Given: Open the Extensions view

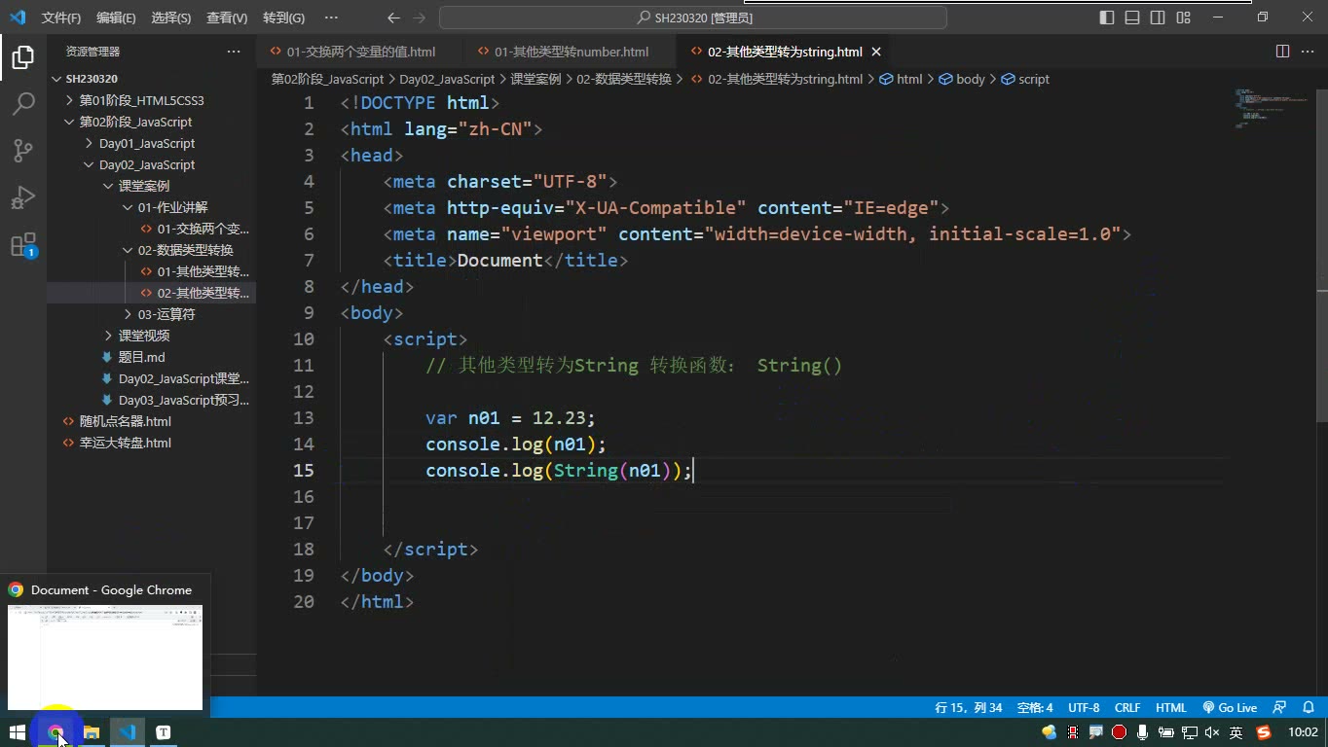Looking at the screenshot, I should click(x=22, y=244).
